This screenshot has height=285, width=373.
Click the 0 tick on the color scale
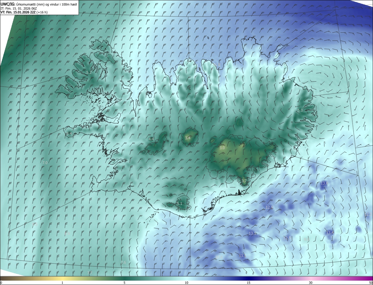tap(1, 283)
